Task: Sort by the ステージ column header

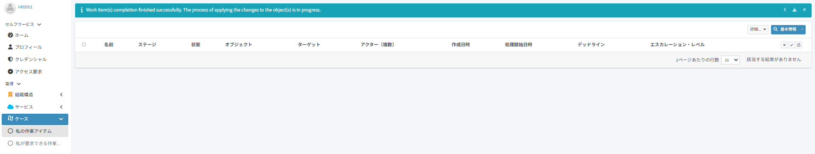Action: click(x=147, y=45)
